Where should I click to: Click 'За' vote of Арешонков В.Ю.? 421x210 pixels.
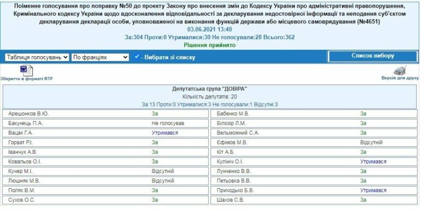[155, 114]
